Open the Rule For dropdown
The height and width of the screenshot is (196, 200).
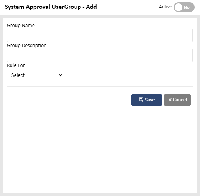tap(36, 75)
